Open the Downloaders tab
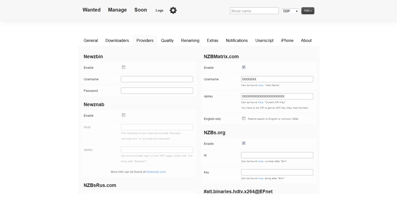 [x=117, y=40]
